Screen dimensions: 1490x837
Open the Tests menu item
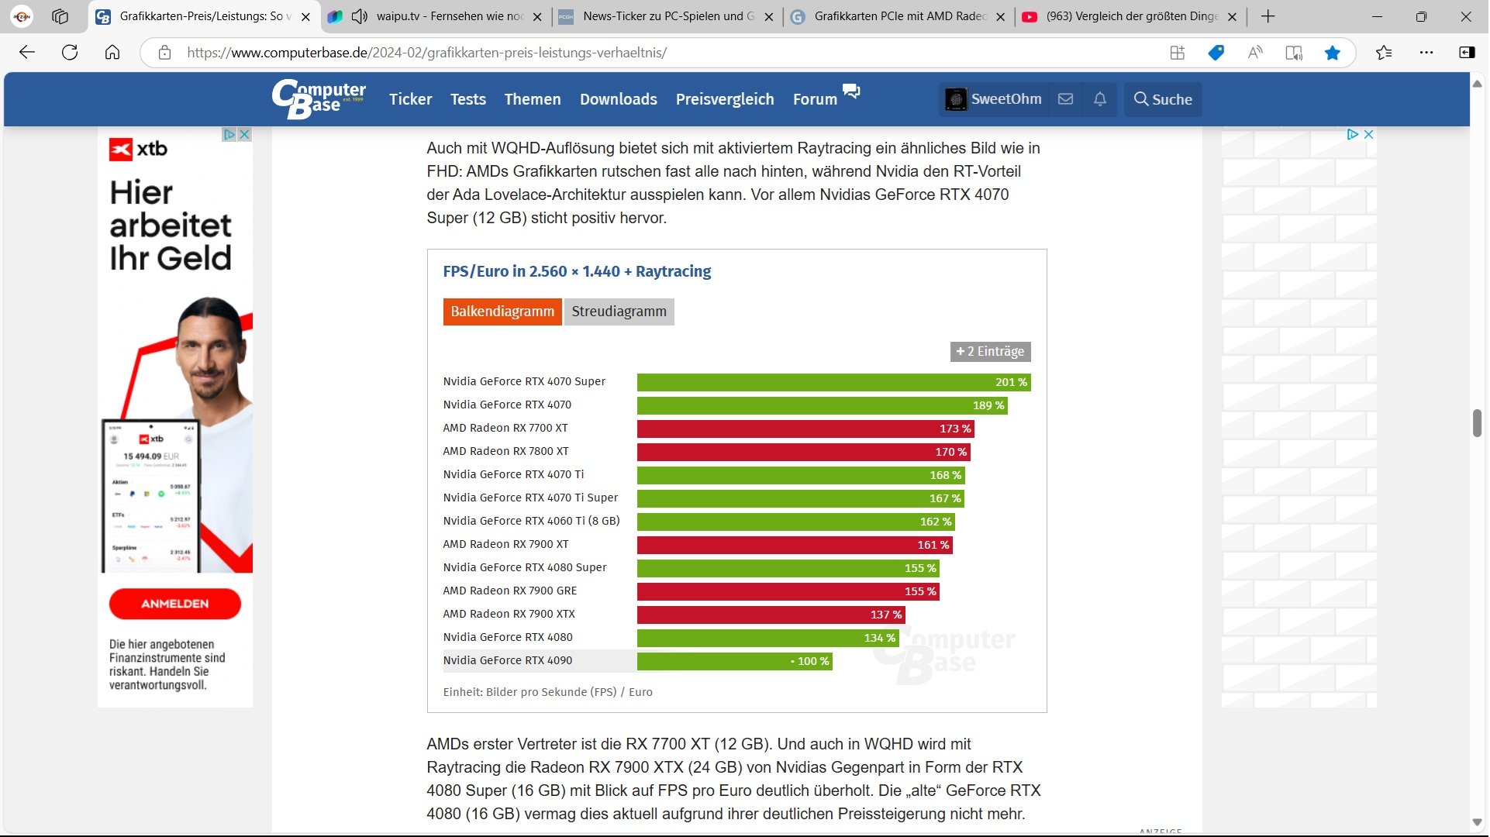[468, 99]
